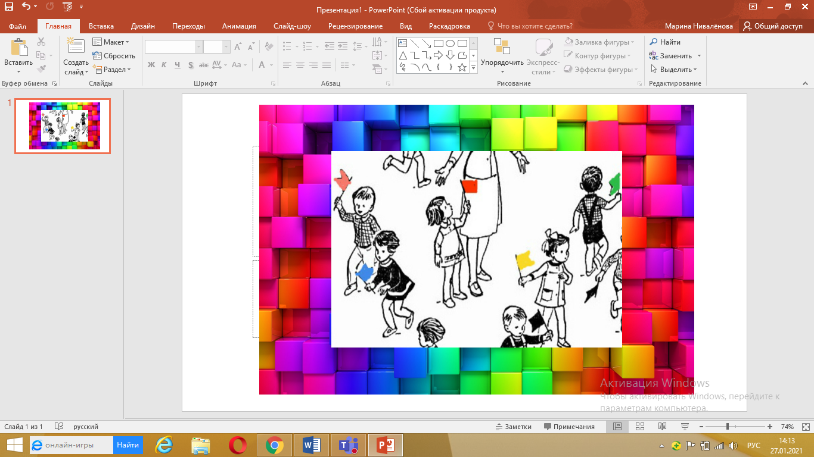The height and width of the screenshot is (457, 814).
Task: Open Заменить dropdown arrow
Action: [699, 56]
